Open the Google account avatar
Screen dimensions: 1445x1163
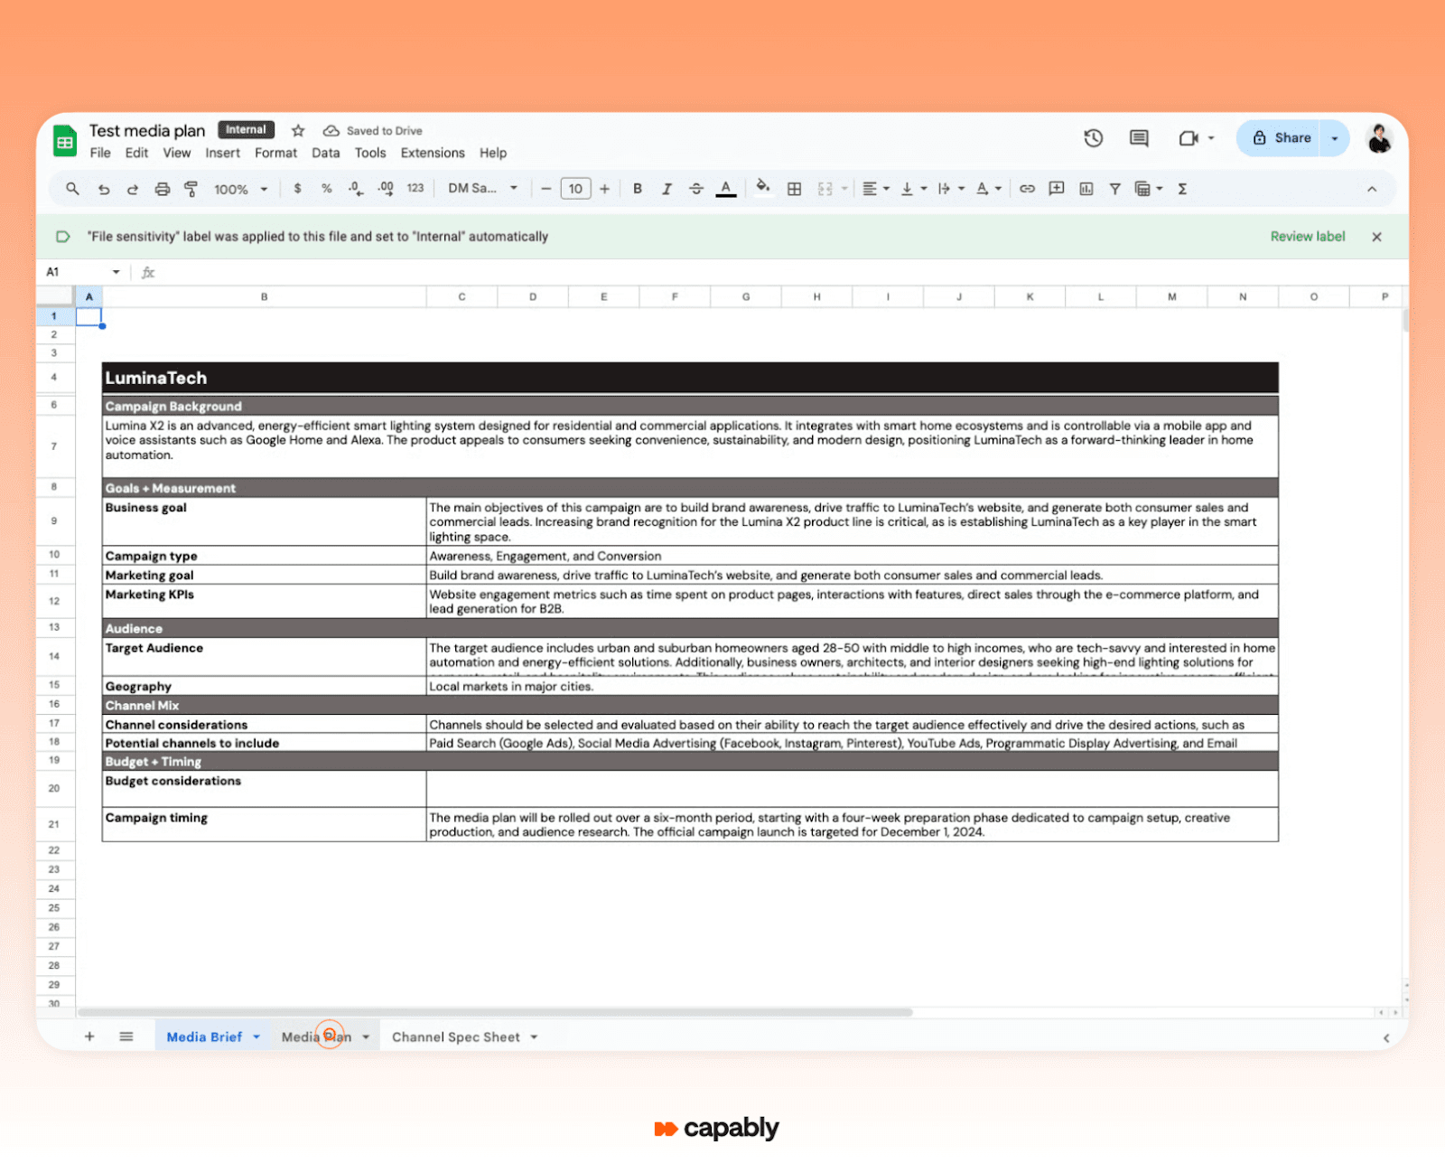point(1379,138)
